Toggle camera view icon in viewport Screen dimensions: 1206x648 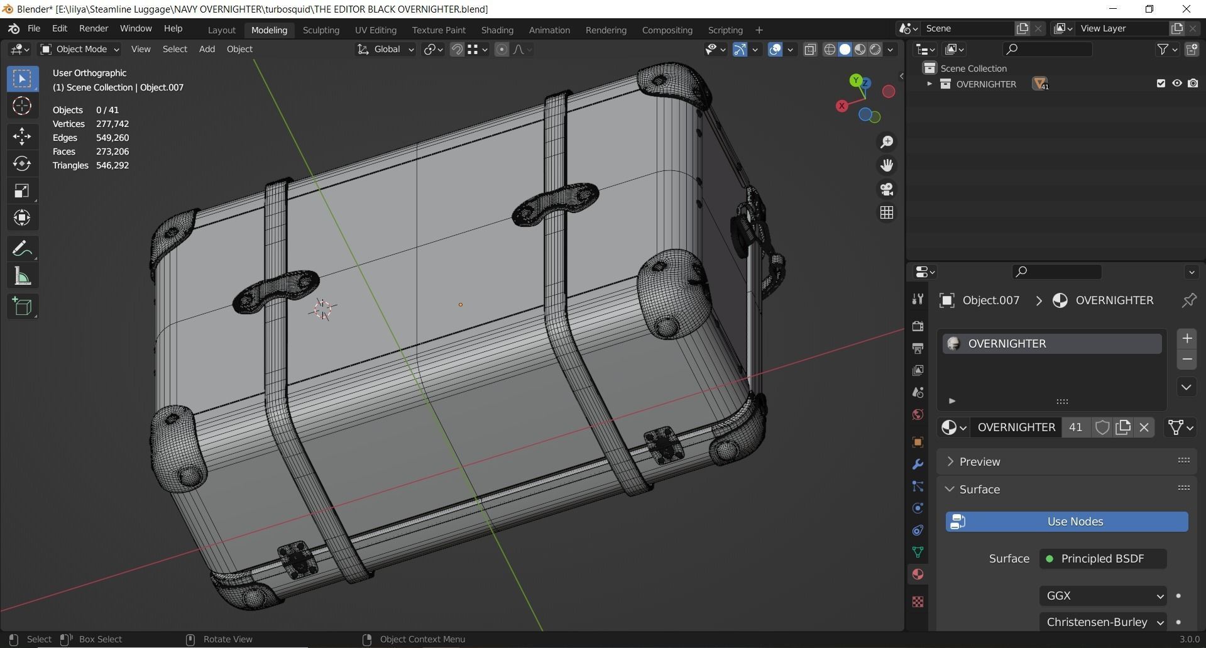(x=886, y=189)
